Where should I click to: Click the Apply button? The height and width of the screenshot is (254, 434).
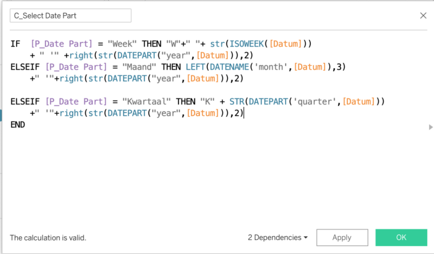342,237
